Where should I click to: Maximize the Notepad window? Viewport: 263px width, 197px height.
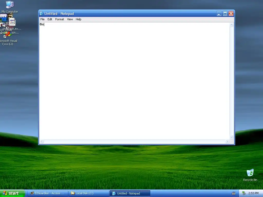point(225,14)
